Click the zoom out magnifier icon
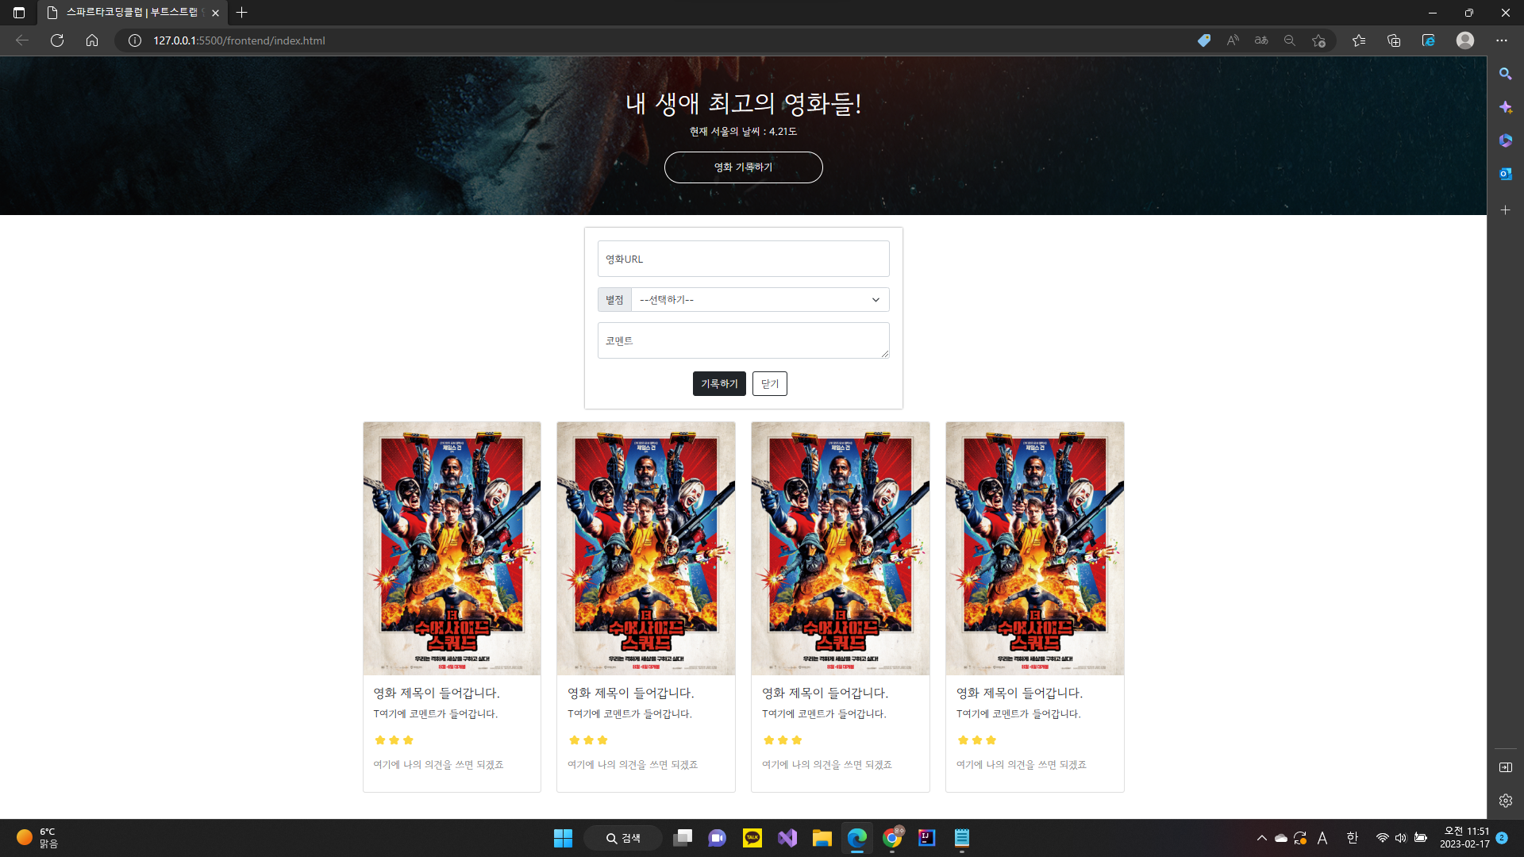Viewport: 1524px width, 857px height. click(x=1290, y=40)
